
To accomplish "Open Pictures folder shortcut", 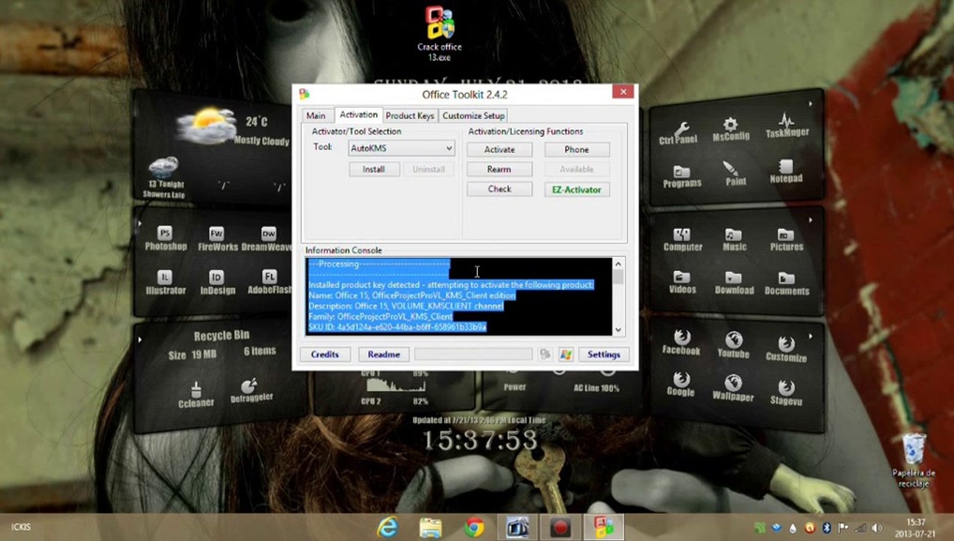I will point(786,240).
